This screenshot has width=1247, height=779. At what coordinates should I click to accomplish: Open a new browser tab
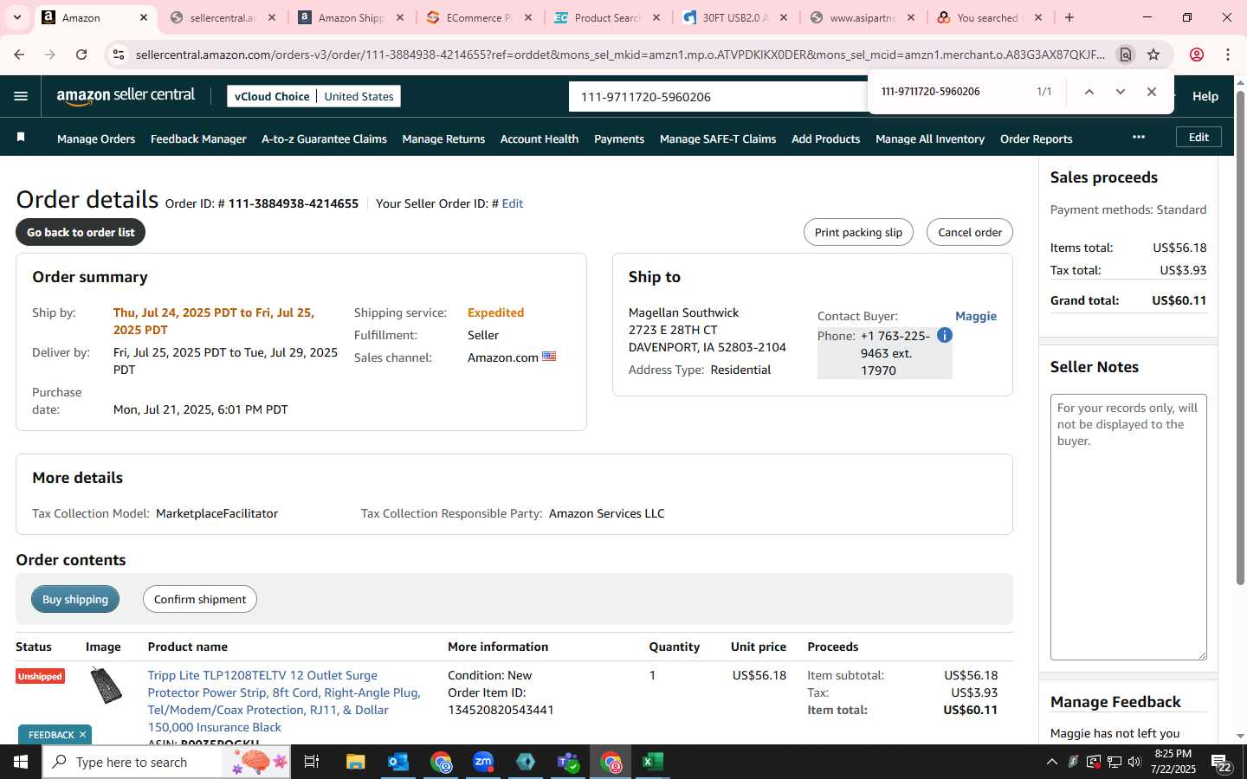1069,17
